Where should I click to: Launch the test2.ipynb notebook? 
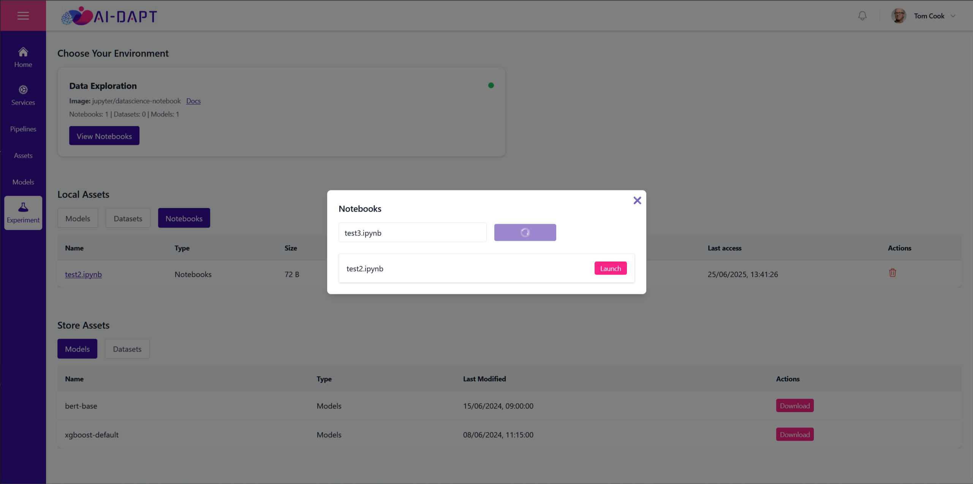coord(611,268)
